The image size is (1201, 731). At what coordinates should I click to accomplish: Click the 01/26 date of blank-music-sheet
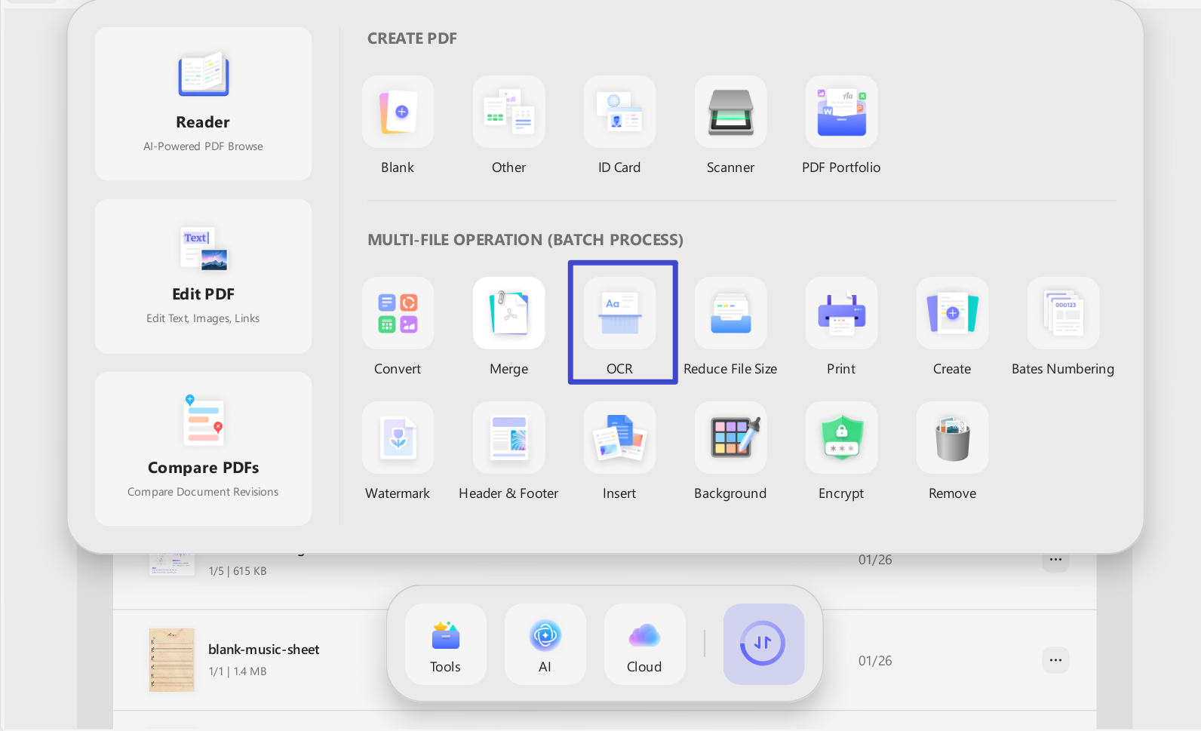875,661
